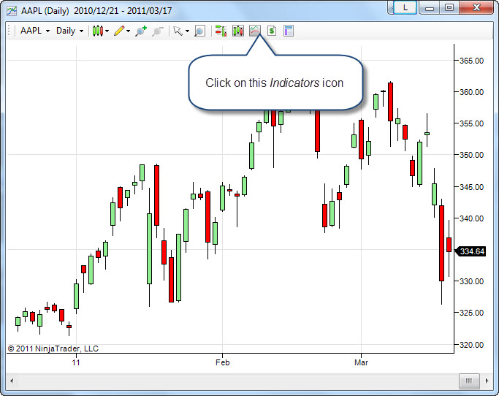This screenshot has width=499, height=396.
Task: Select the cursor pointer tool icon
Action: click(x=178, y=31)
